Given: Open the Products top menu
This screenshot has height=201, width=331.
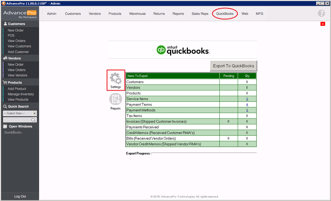Looking at the screenshot, I should pos(115,14).
